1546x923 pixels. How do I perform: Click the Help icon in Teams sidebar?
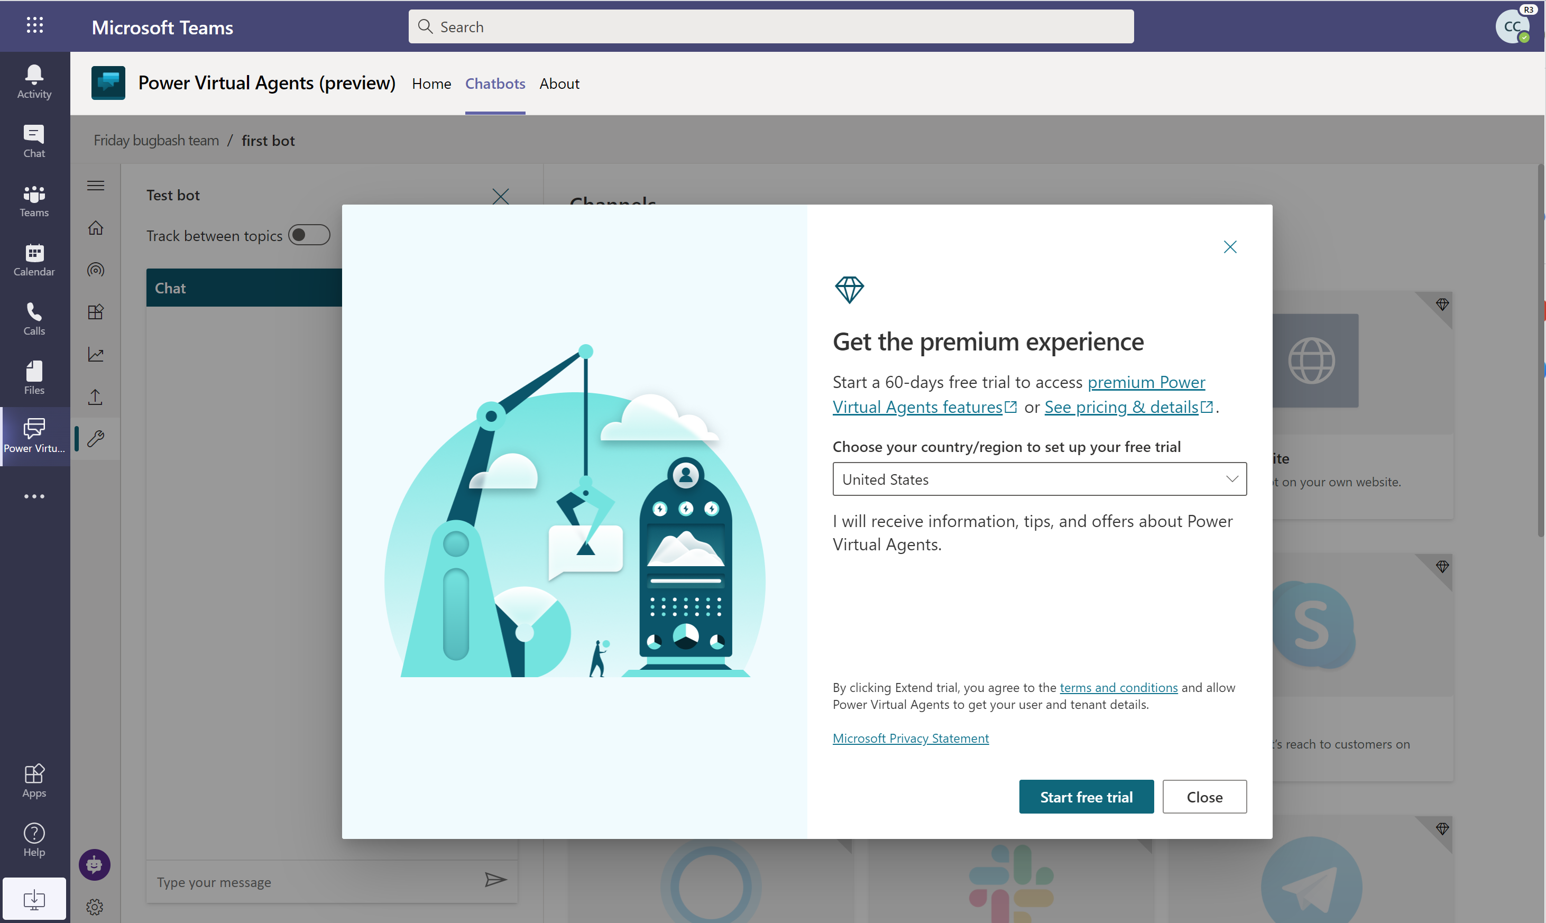coord(34,838)
